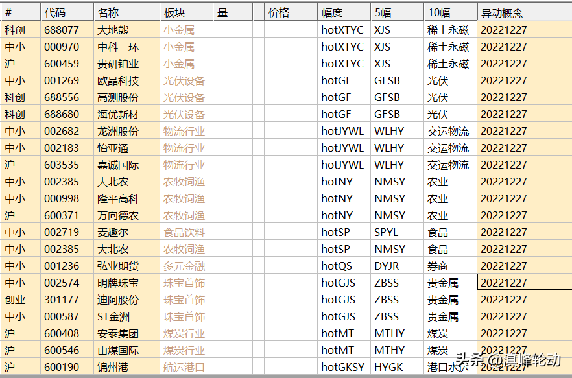Select the 山煤国际 name cell
Image resolution: width=572 pixels, height=378 pixels.
(x=126, y=350)
